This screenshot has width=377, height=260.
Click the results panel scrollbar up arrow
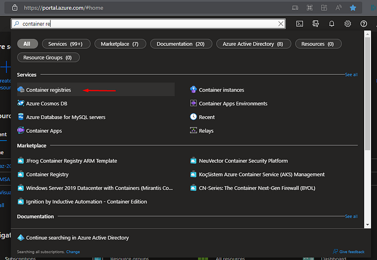click(x=367, y=34)
